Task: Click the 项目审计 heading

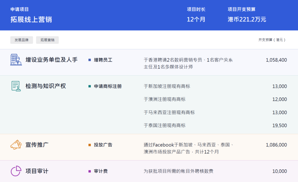Action: pyautogui.click(x=37, y=171)
